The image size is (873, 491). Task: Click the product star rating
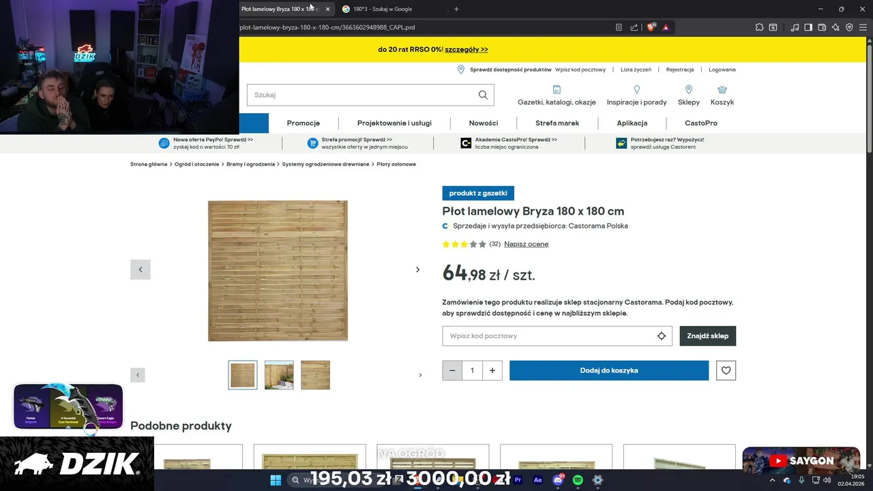pos(464,244)
